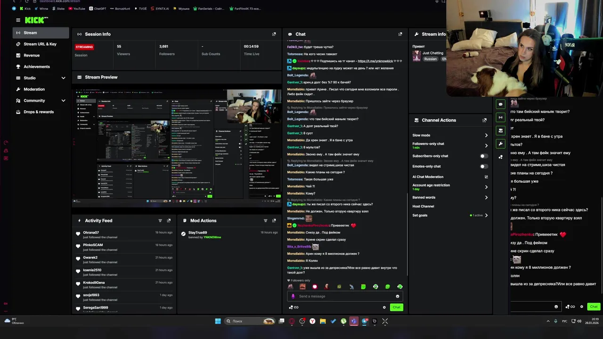Image resolution: width=603 pixels, height=339 pixels.
Task: Open the YouTube browser bookmark
Action: pos(77,8)
